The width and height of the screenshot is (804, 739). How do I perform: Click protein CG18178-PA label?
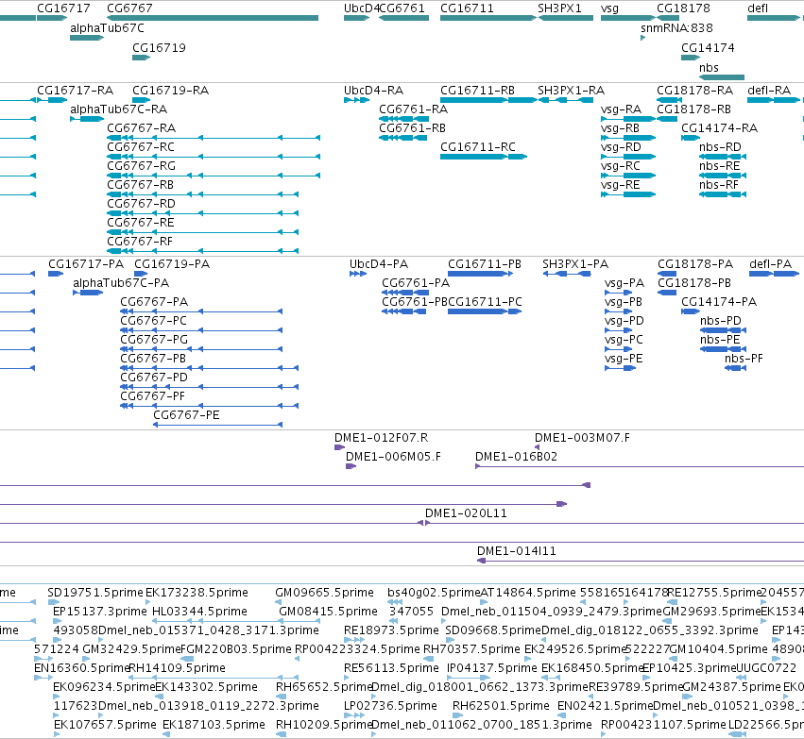point(695,264)
